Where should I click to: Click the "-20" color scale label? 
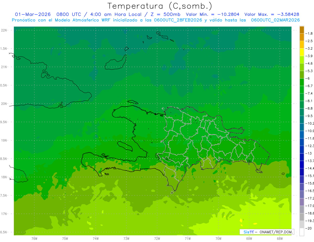(x=309, y=228)
